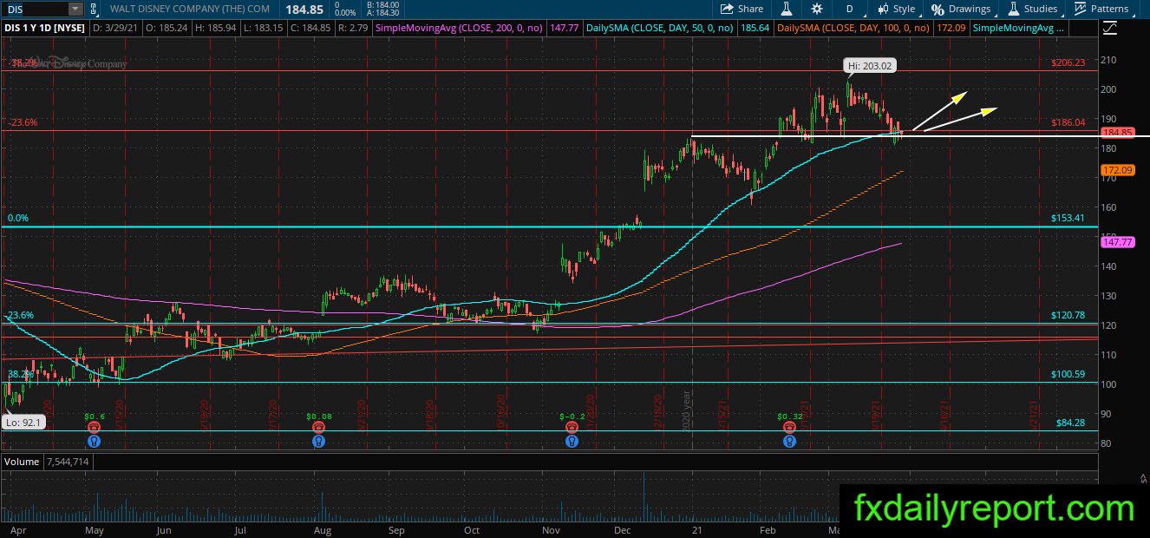
Task: Open the Drawings menu
Action: (x=961, y=9)
